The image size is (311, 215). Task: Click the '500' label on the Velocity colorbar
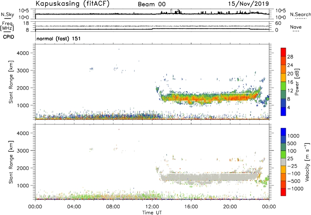click(x=292, y=143)
